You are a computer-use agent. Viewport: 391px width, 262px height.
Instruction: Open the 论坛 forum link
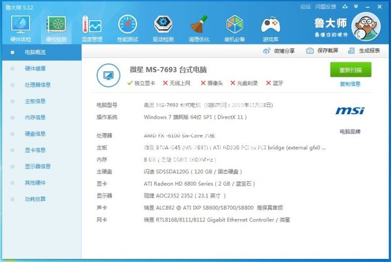coord(305,7)
